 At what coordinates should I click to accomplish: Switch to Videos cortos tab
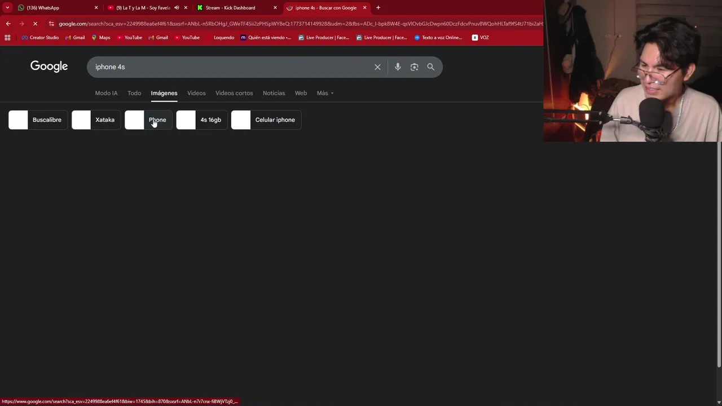234,93
